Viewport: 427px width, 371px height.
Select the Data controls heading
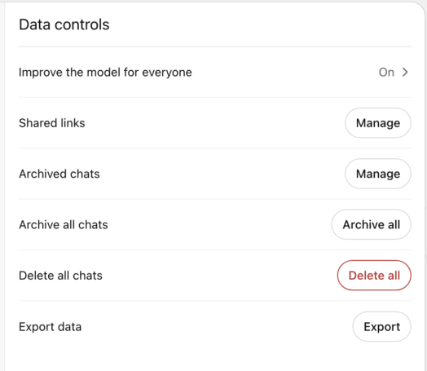64,24
